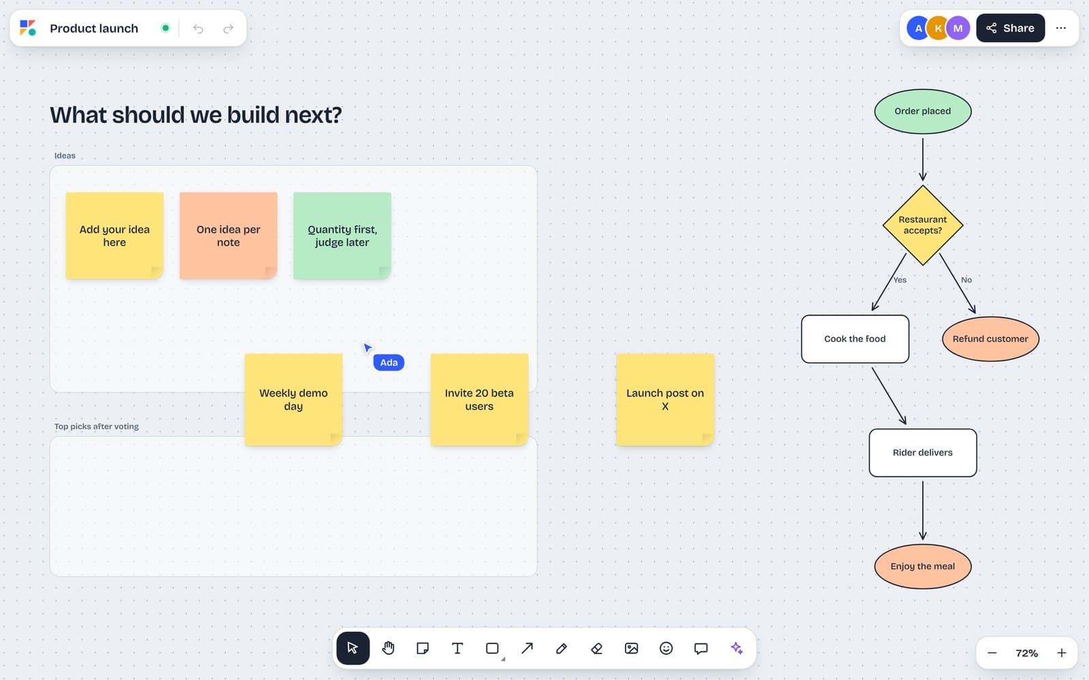Viewport: 1089px width, 680px height.
Task: Select the 'Refund customer' ellipse
Action: click(990, 339)
